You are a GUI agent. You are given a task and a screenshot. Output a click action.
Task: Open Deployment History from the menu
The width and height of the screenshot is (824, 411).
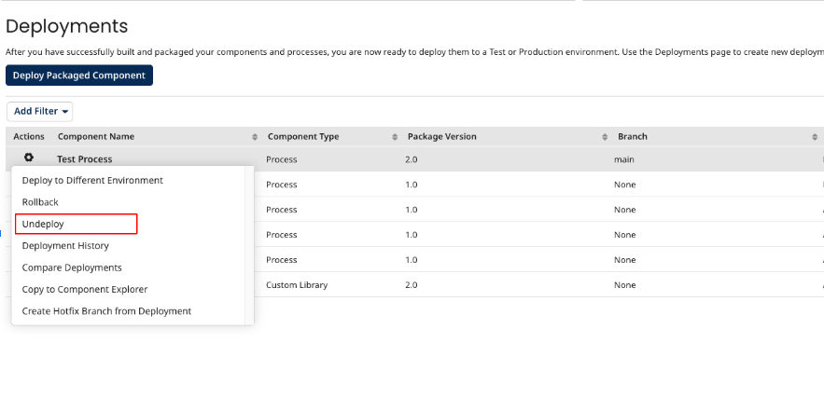(x=65, y=246)
